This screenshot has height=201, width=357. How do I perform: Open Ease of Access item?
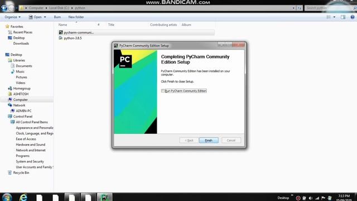26,139
